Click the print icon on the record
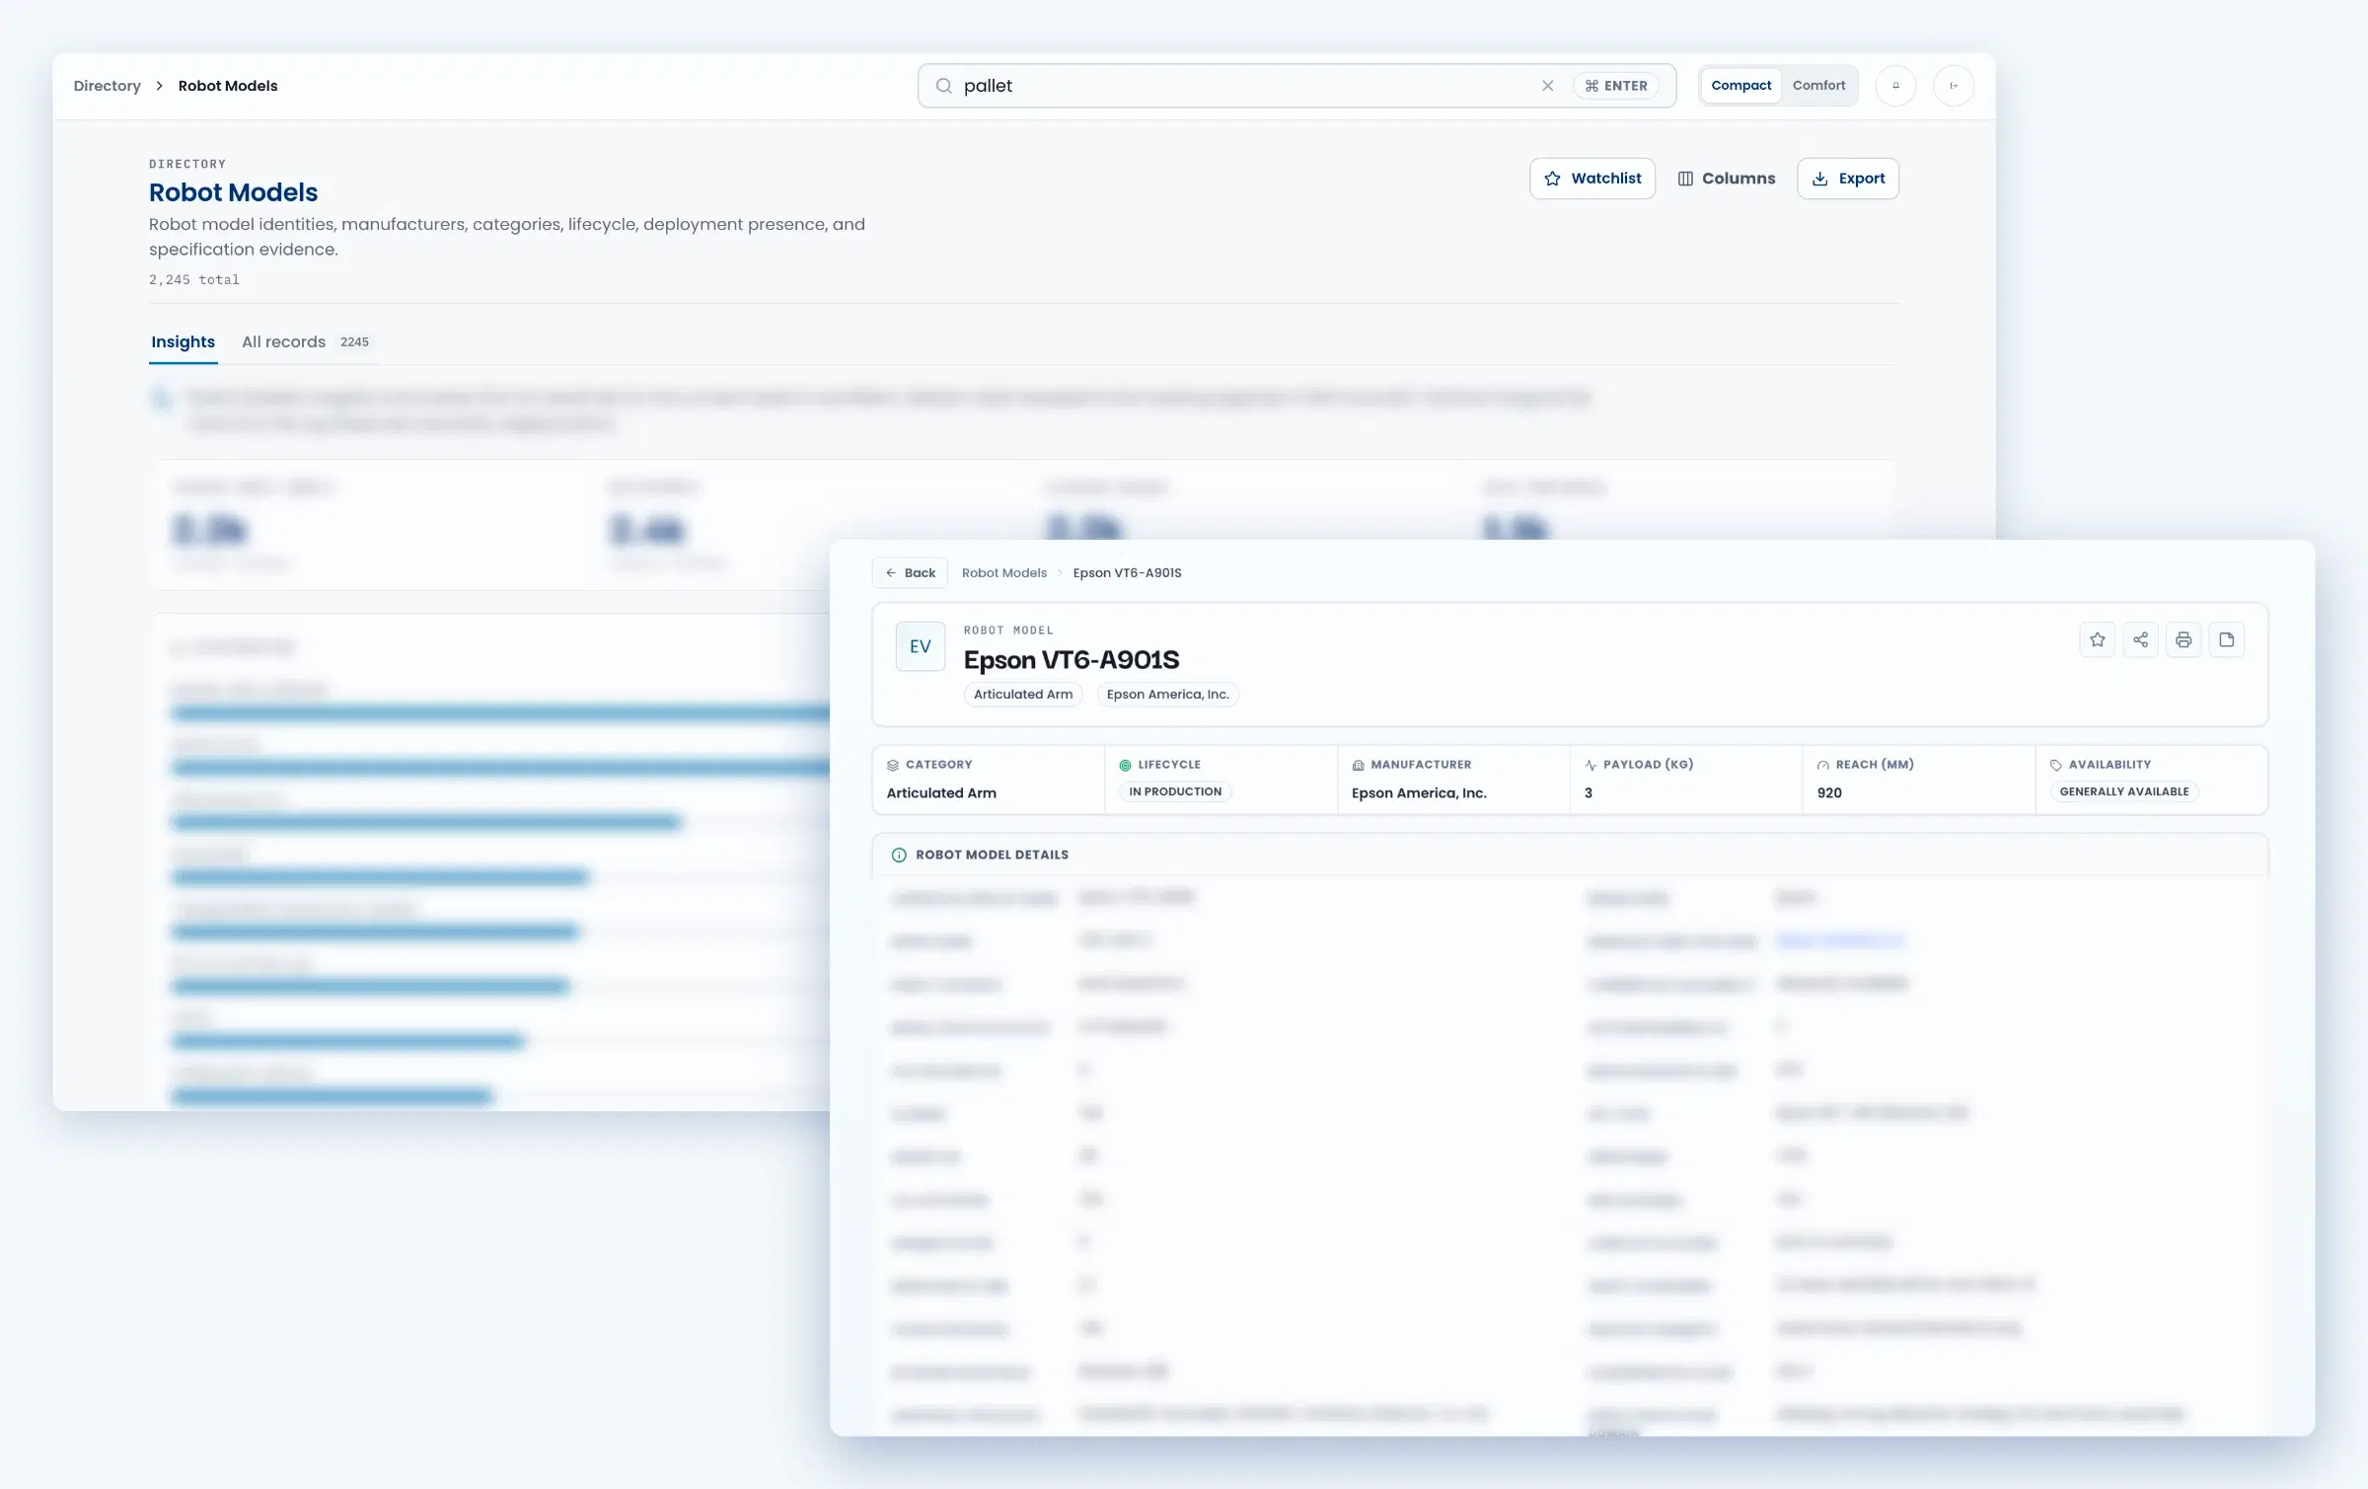The height and width of the screenshot is (1489, 2368). [2183, 639]
